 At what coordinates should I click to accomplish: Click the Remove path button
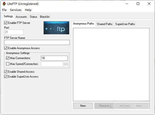coord(104,106)
